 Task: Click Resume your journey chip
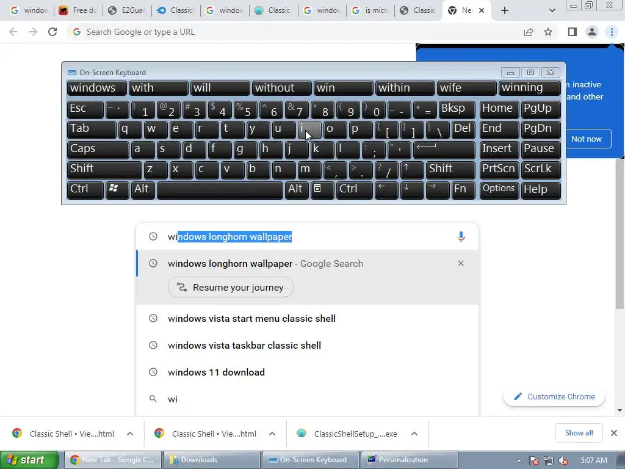coord(231,287)
